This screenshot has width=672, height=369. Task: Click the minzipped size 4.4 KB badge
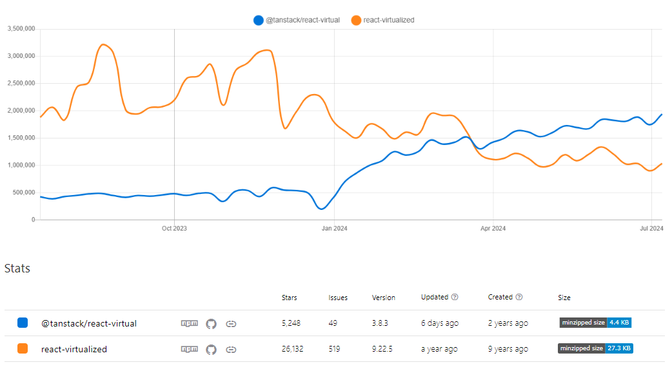pos(595,323)
